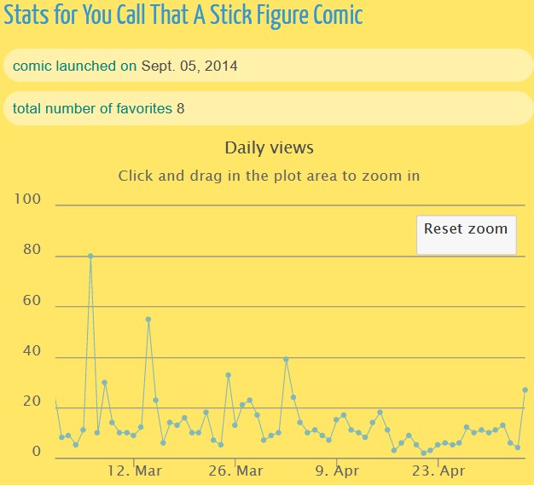Click the highest data point at 80 views
The height and width of the screenshot is (485, 534).
90,256
